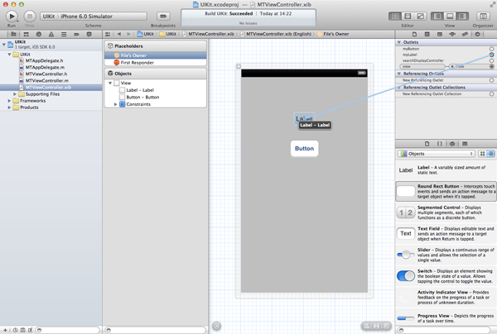
Task: Run the project with the Run button
Action: coord(12,17)
